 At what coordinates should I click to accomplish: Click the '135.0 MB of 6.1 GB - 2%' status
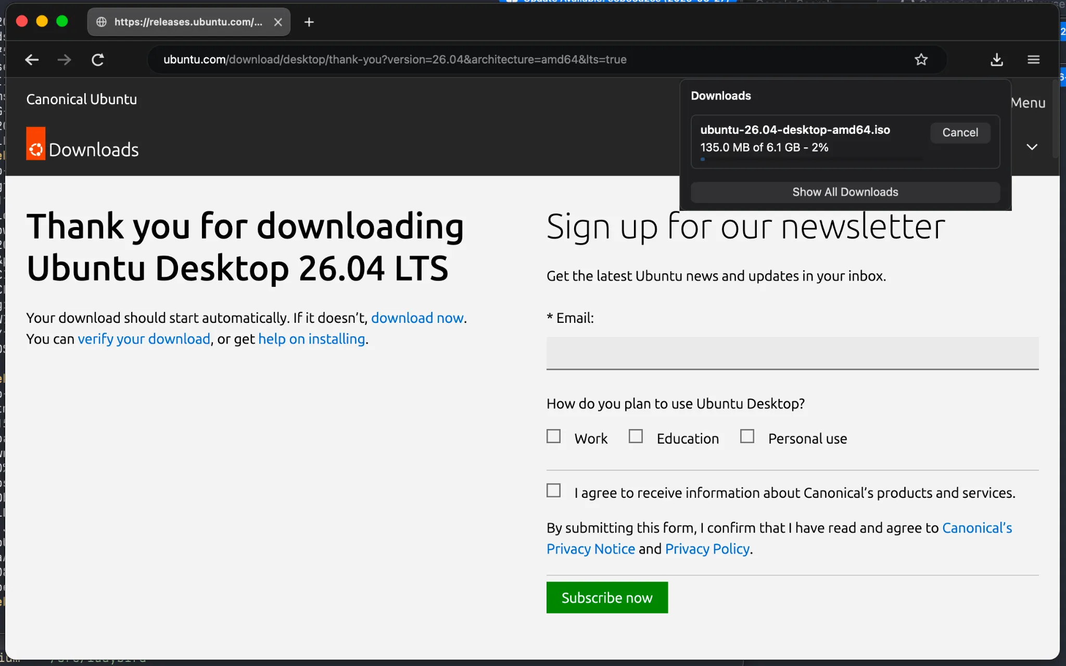click(764, 147)
